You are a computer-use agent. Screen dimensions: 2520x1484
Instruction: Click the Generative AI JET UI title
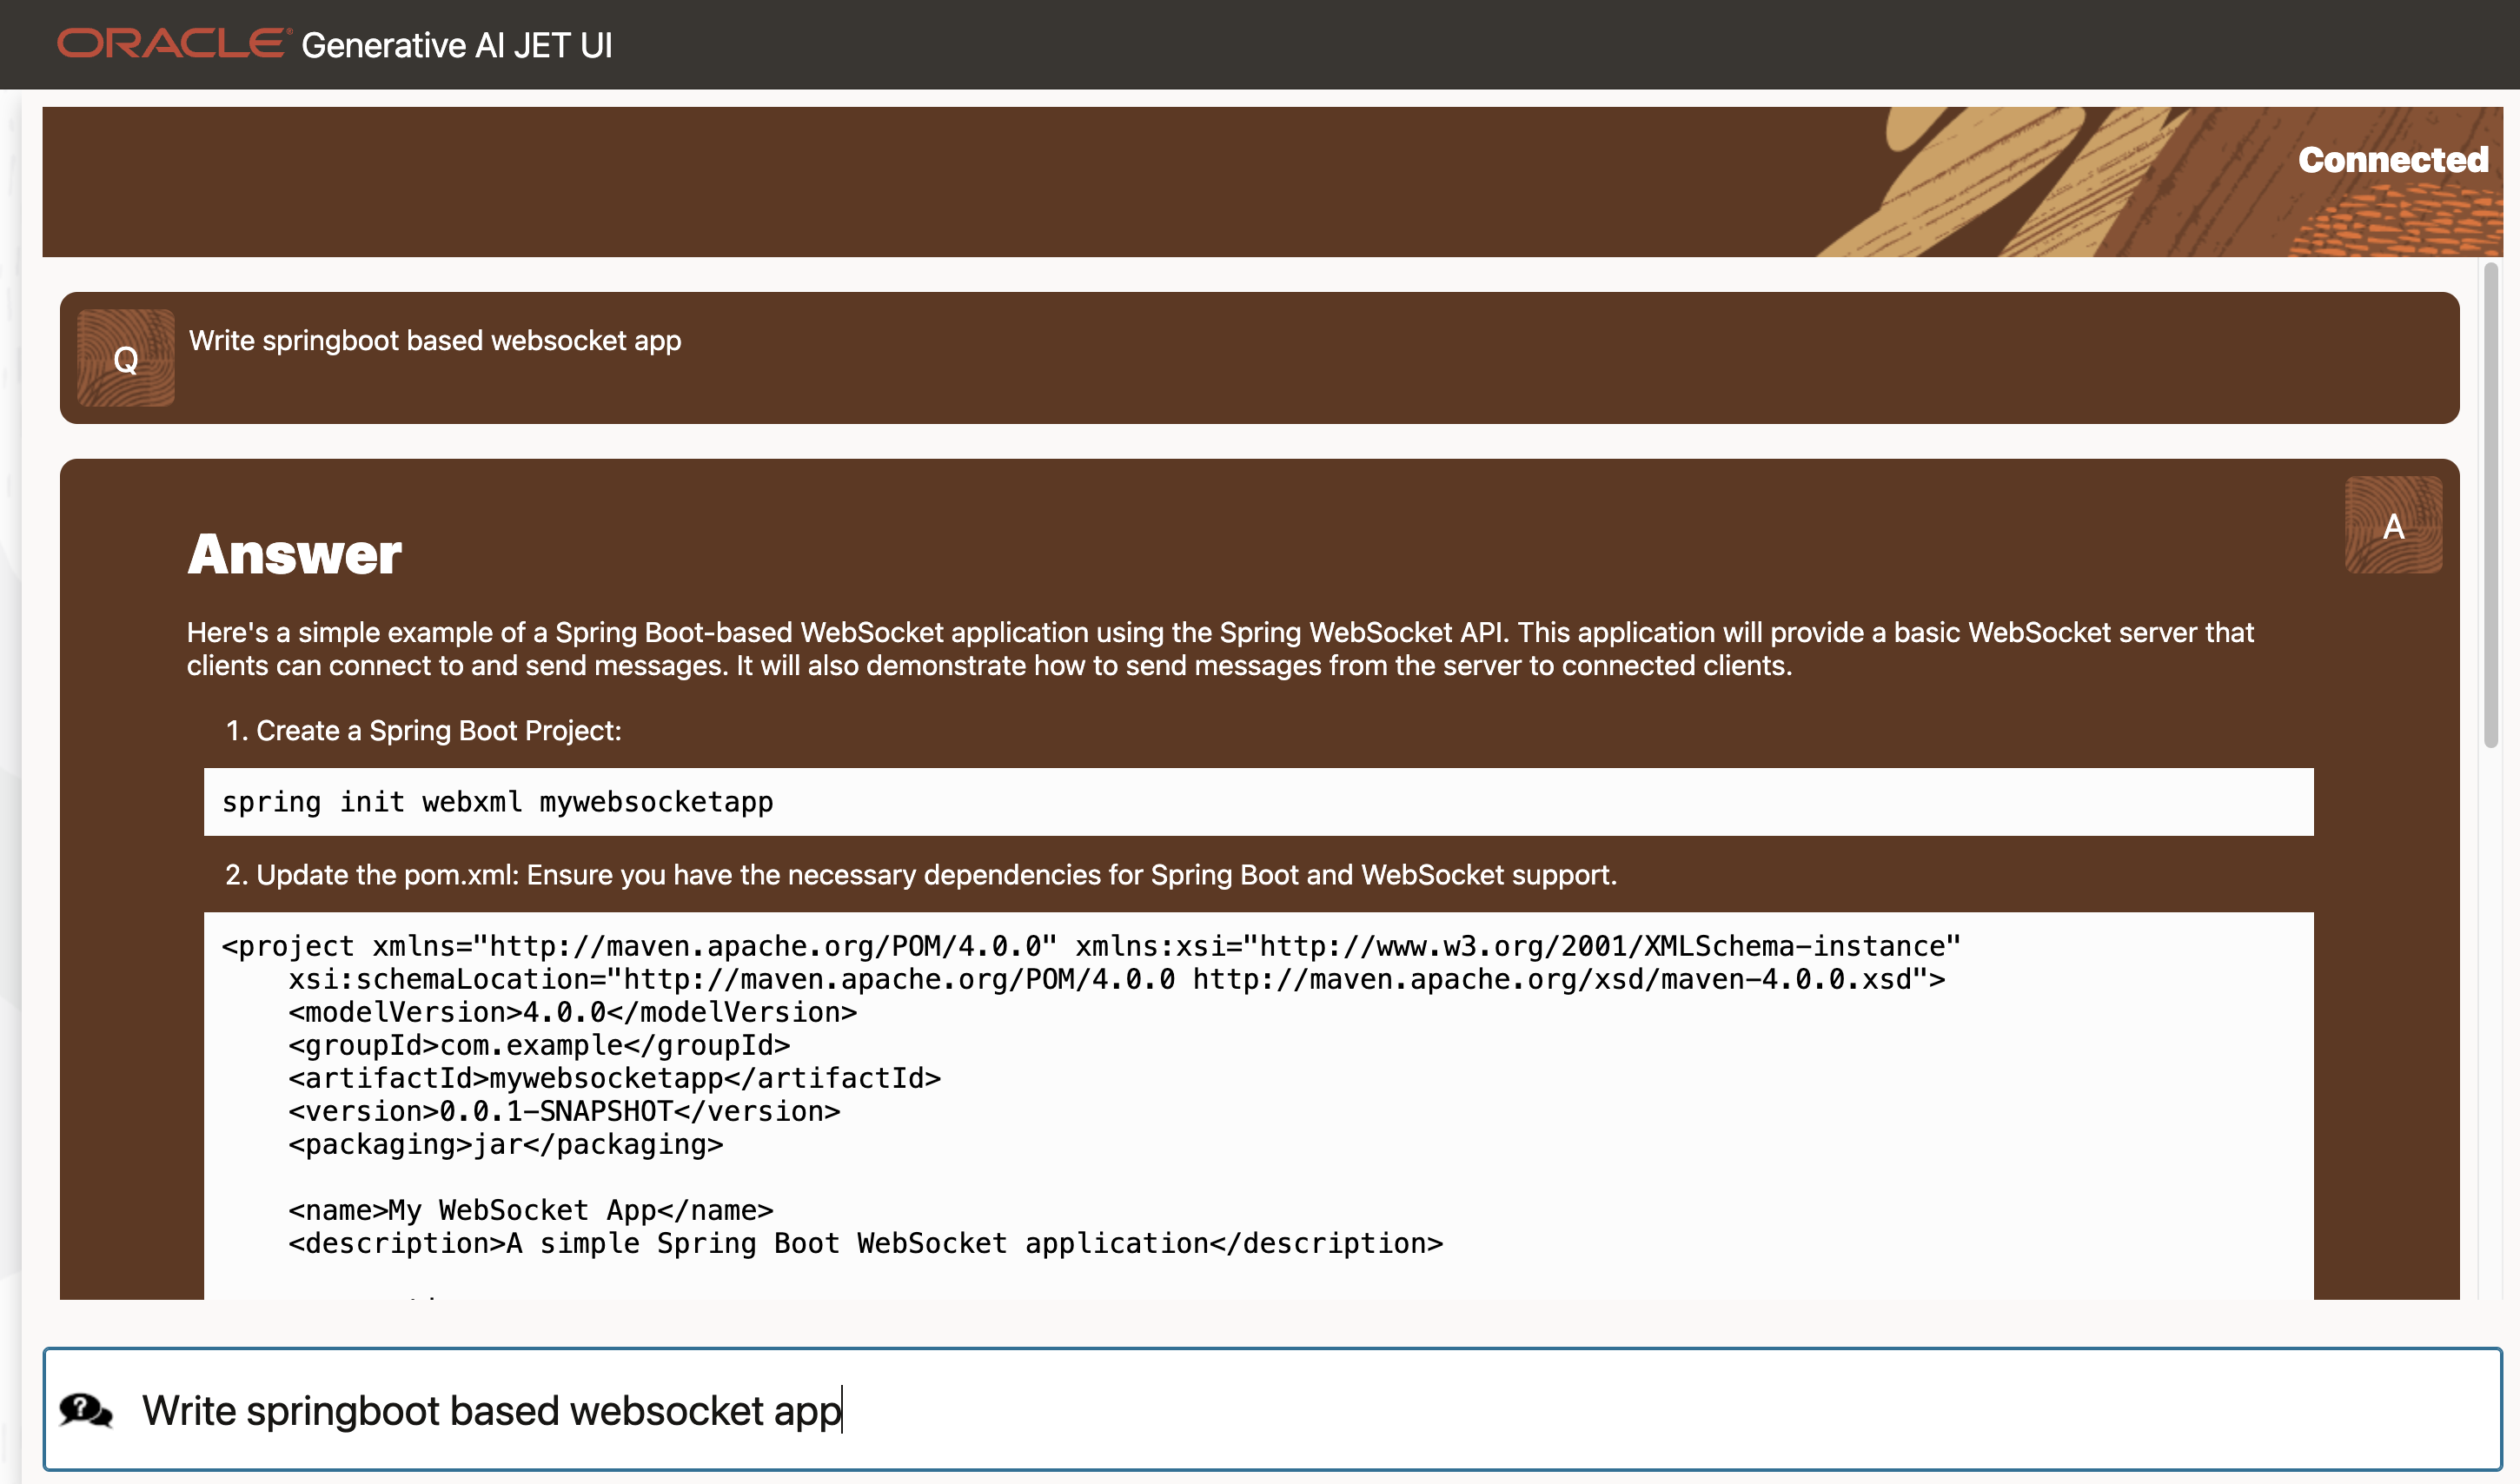[457, 46]
